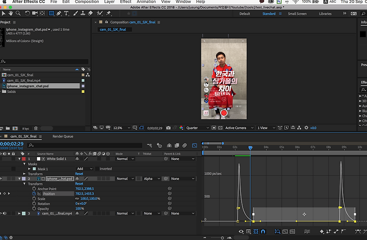
Task: Hide the iphone chat psd layer
Action: click(x=1, y=179)
